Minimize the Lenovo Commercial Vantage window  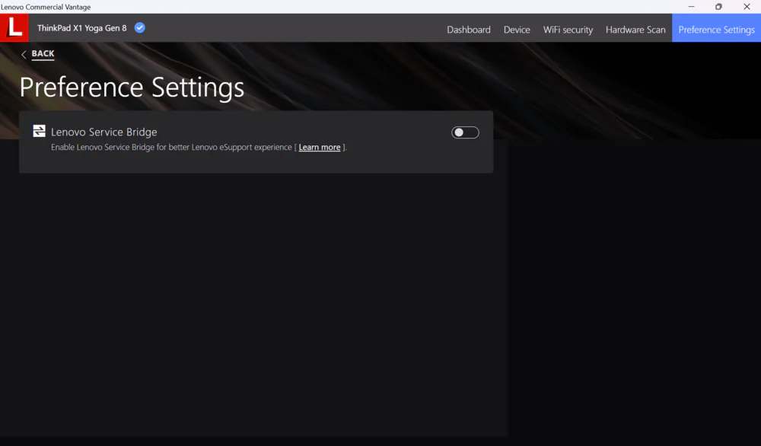[691, 7]
